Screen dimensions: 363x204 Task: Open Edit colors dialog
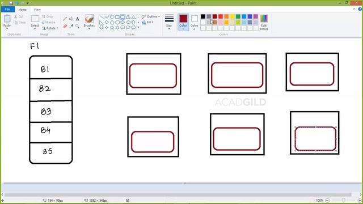tap(264, 22)
